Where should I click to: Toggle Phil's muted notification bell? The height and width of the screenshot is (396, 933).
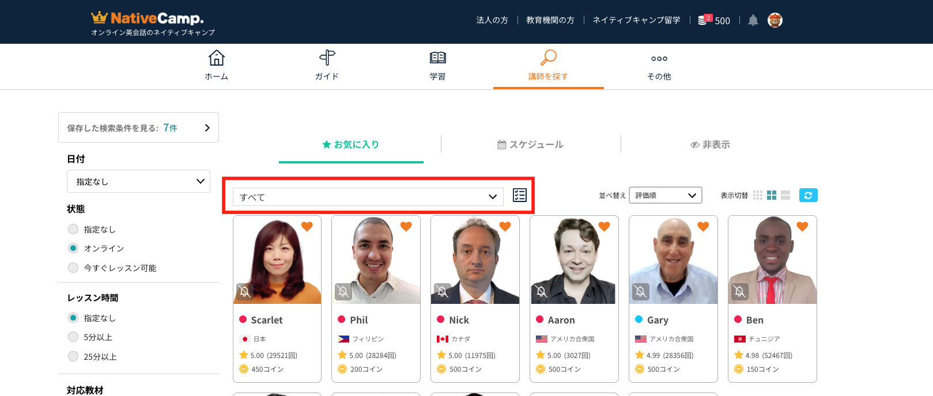coord(343,292)
